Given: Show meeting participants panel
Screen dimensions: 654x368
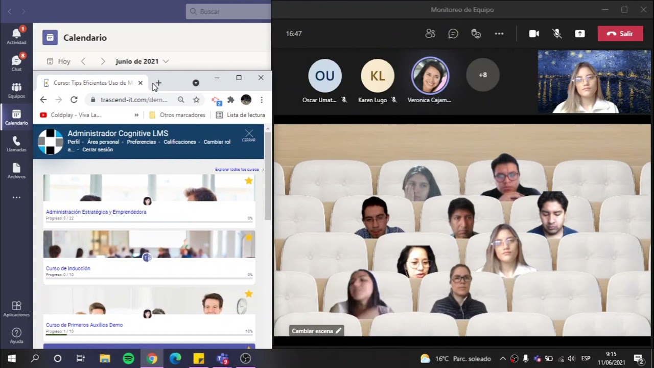Looking at the screenshot, I should (430, 34).
